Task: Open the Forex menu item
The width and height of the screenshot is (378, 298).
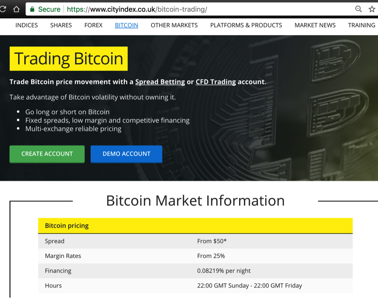Action: click(x=93, y=25)
